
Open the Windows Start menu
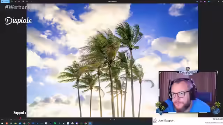point(2,124)
